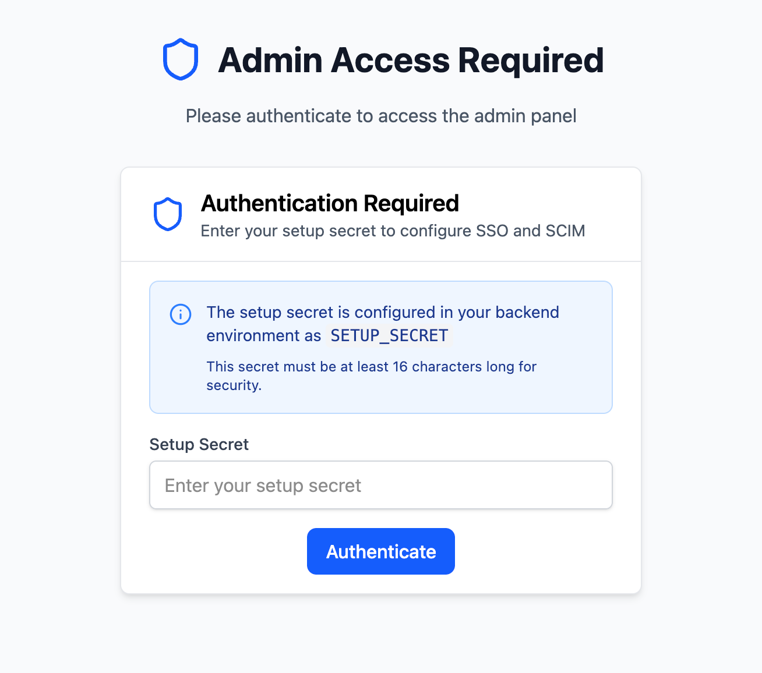Click the subtitle about accessing the admin panel

coord(380,116)
